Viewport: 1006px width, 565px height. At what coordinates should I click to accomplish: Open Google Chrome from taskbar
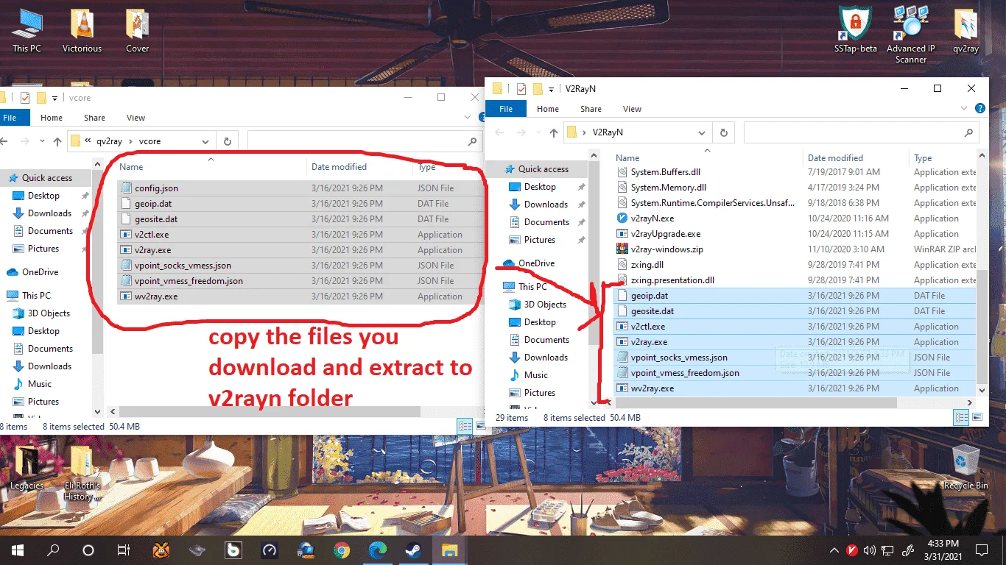[341, 550]
